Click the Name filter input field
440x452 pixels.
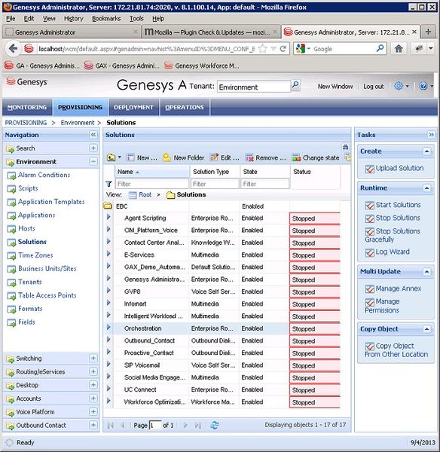click(152, 184)
